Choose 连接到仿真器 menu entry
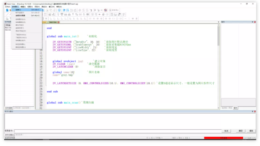 click(x=26, y=15)
